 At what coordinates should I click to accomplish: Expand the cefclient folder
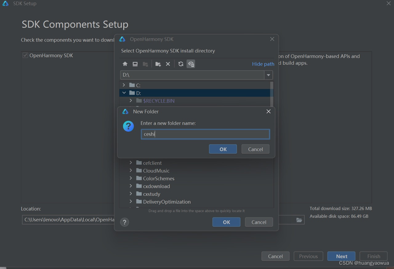131,163
